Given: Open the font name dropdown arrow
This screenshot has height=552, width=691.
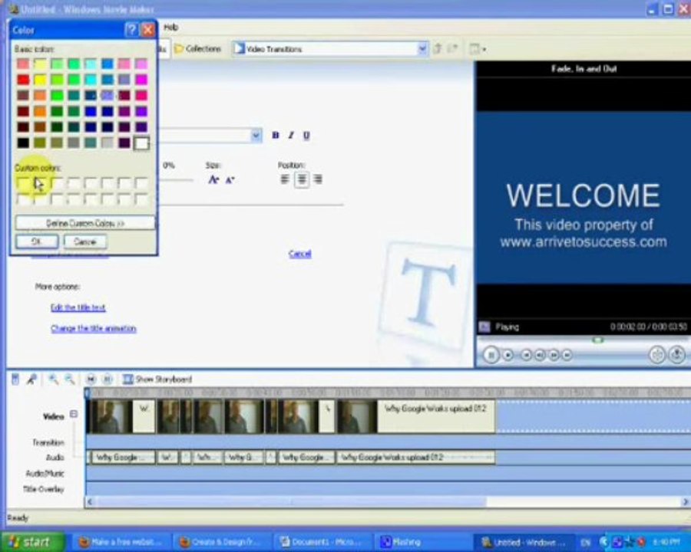Looking at the screenshot, I should tap(256, 135).
